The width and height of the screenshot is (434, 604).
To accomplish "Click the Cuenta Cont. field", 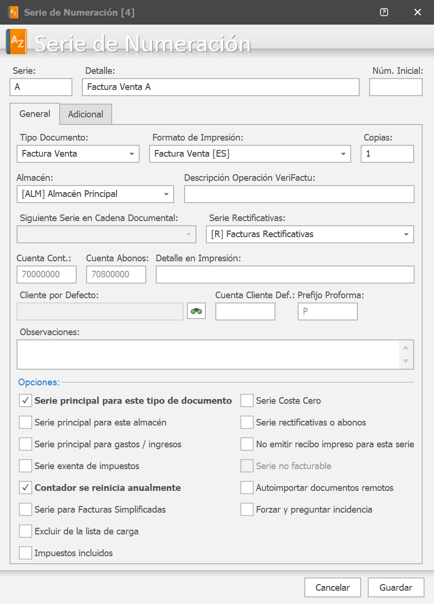I will tap(46, 275).
